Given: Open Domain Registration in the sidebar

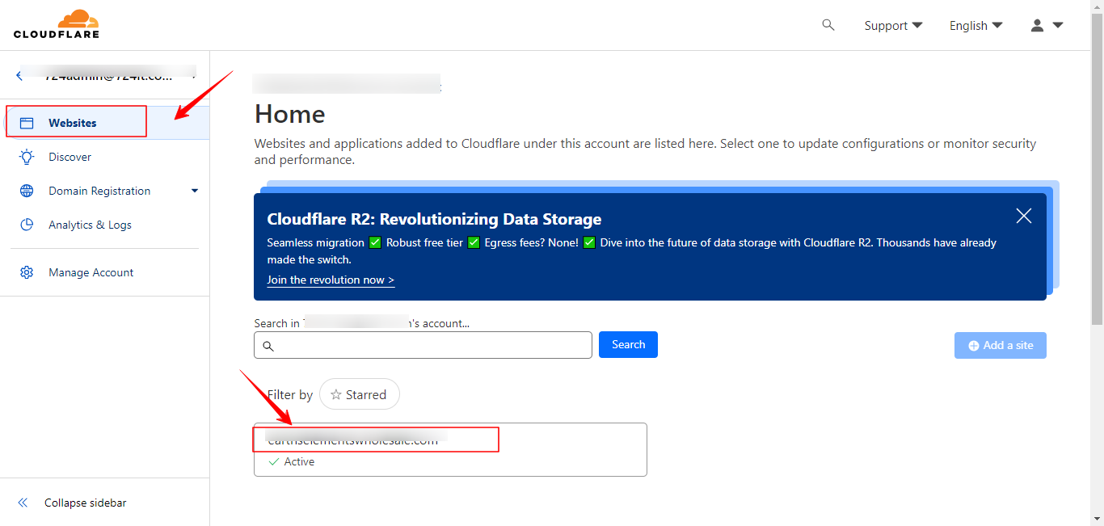Looking at the screenshot, I should 100,191.
